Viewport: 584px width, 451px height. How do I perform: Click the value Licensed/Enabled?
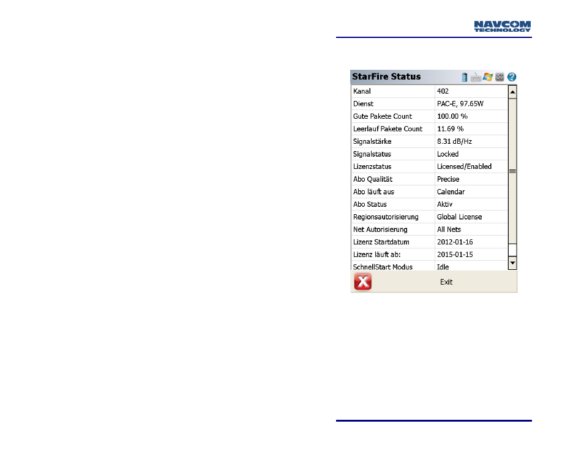(x=464, y=166)
